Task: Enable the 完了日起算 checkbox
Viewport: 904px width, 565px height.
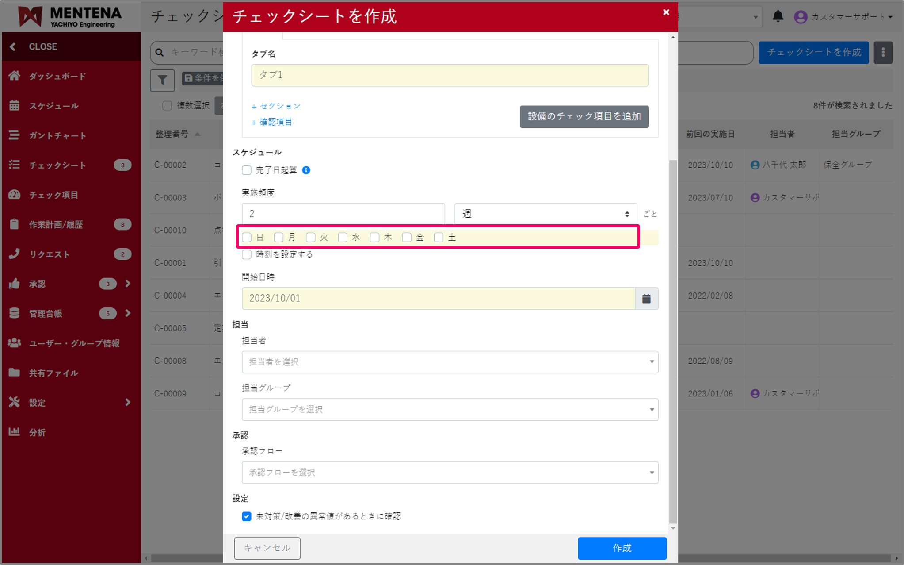Action: coord(247,170)
